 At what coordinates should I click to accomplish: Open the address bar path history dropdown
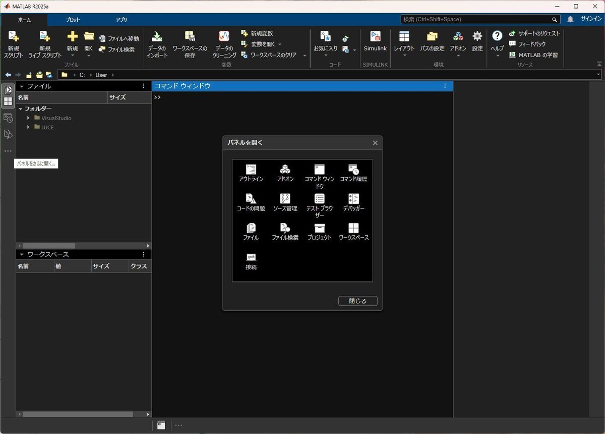pyautogui.click(x=598, y=75)
